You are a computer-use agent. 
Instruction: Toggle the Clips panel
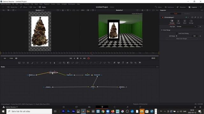click(x=33, y=7)
